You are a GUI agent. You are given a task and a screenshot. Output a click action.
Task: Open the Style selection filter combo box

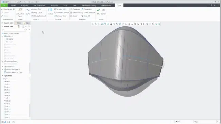pyautogui.click(x=206, y=122)
